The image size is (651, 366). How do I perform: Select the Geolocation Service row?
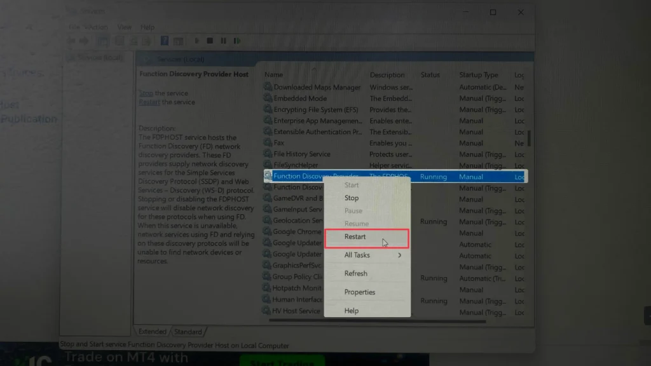(x=298, y=220)
